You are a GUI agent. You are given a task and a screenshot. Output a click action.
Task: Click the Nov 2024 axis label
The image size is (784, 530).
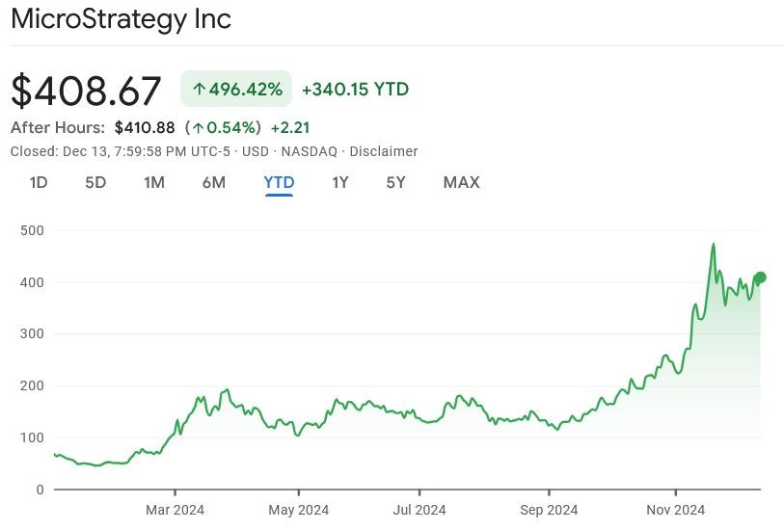click(675, 510)
